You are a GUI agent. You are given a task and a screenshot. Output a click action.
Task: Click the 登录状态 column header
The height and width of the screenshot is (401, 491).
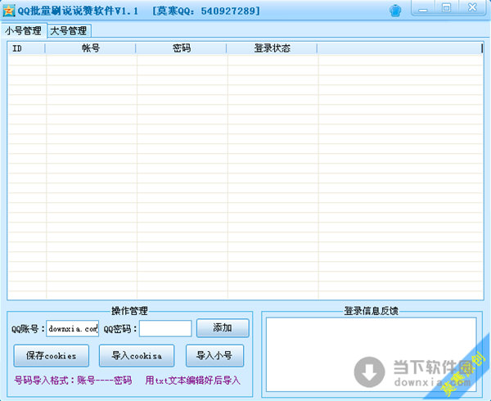(272, 48)
